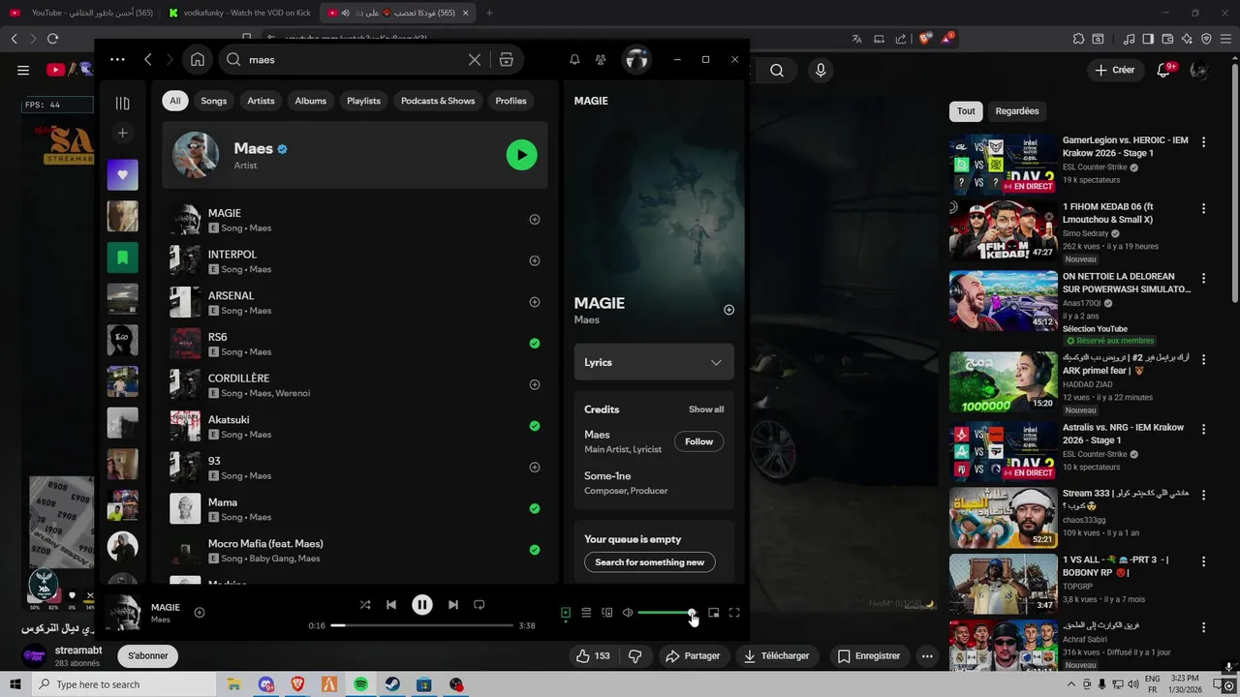Open options for Astralis vs. NRG video
Image resolution: width=1240 pixels, height=697 pixels.
[x=1204, y=429]
